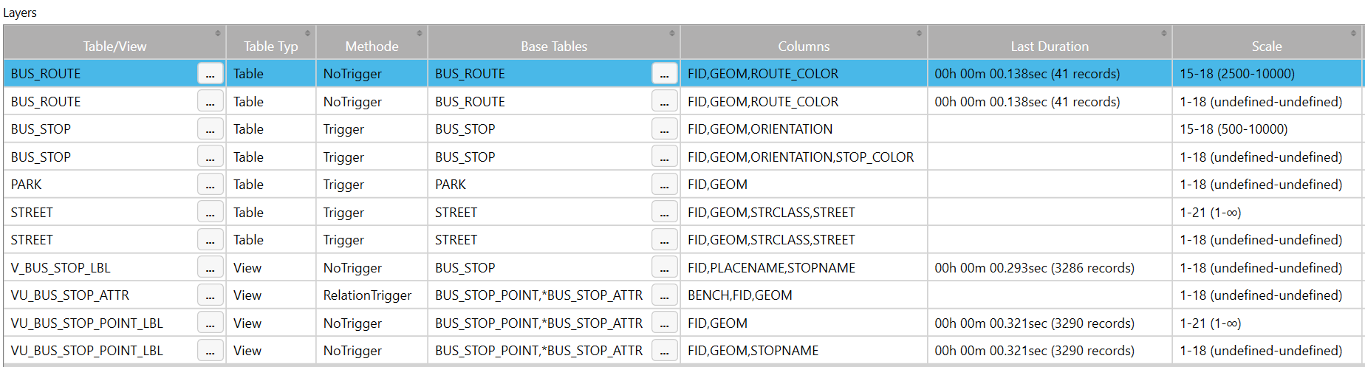Click the Columns header sort indicator

point(919,33)
